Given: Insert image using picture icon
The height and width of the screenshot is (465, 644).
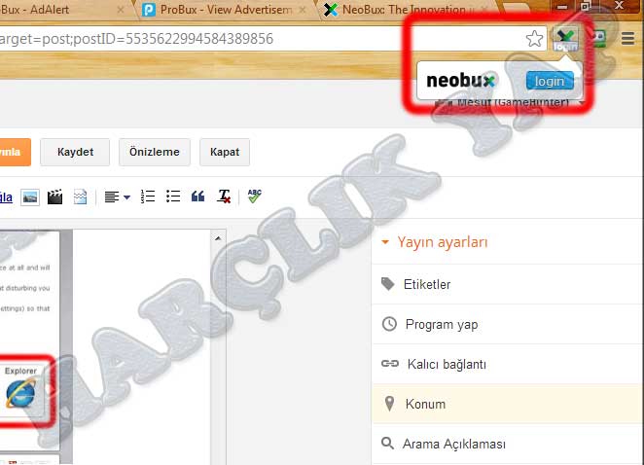Looking at the screenshot, I should [x=30, y=197].
